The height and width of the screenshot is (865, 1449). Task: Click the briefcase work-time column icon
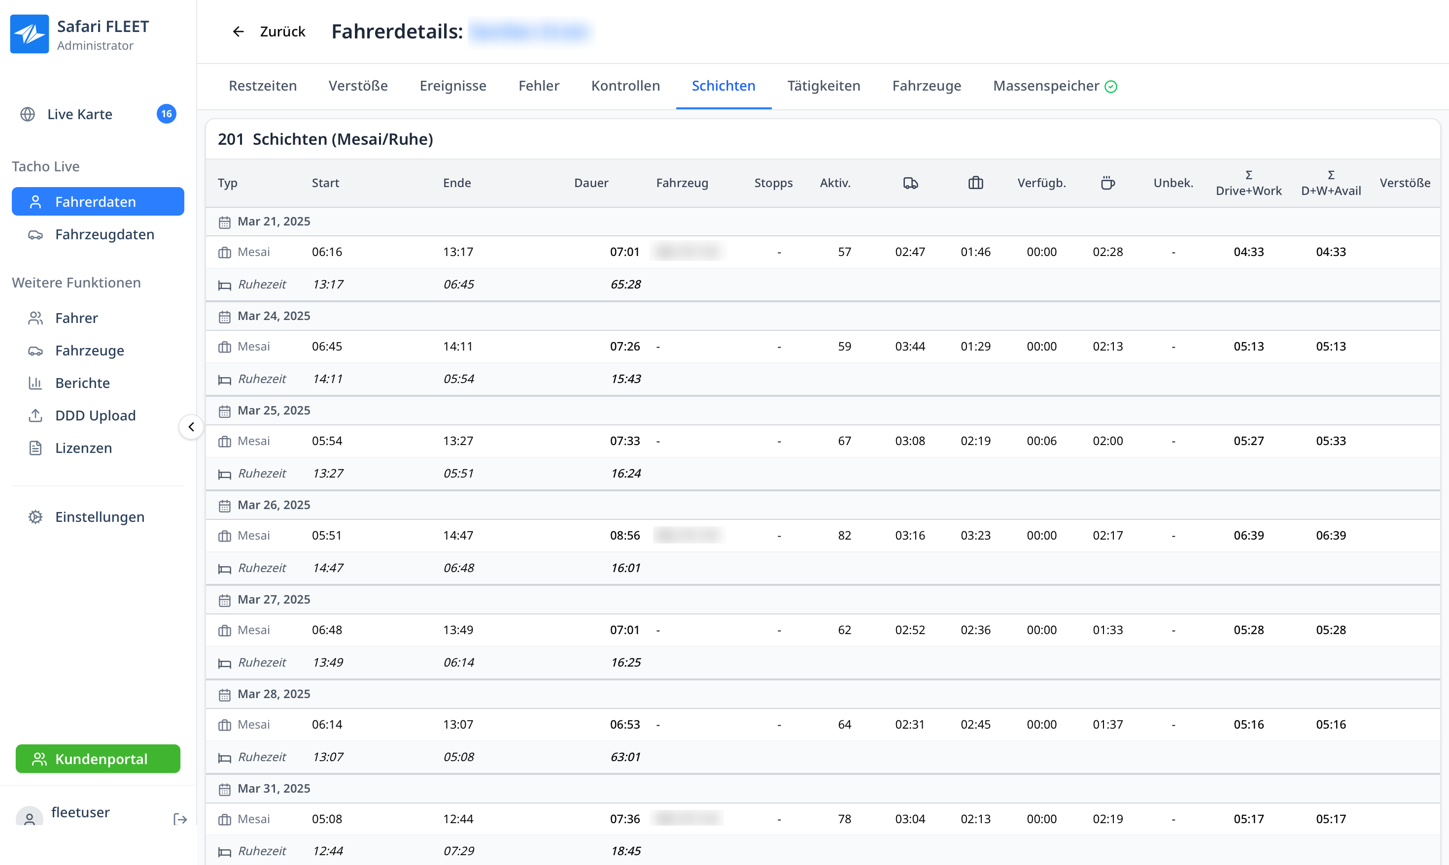(975, 184)
